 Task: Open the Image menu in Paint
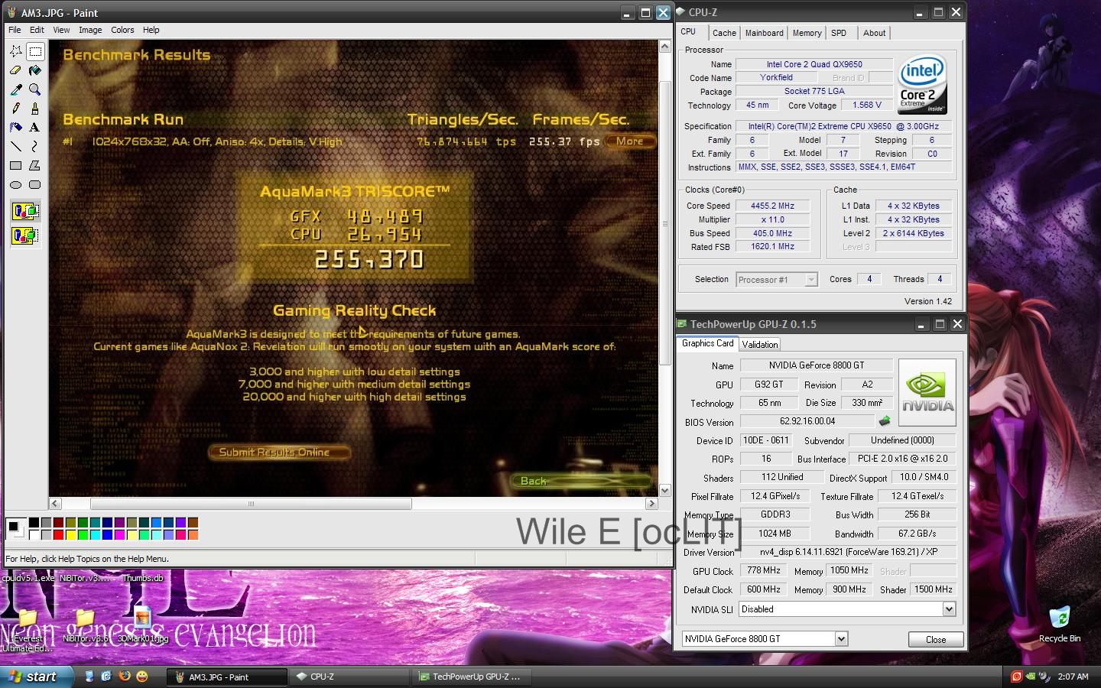[90, 30]
